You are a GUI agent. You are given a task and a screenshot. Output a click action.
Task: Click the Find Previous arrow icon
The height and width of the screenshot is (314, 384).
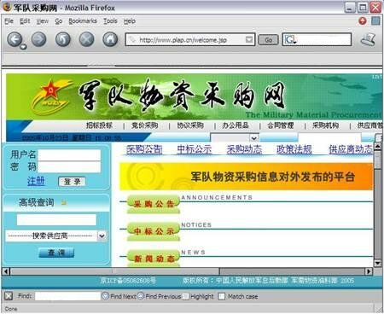(x=141, y=296)
